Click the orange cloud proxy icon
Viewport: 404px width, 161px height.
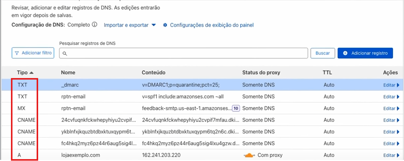tap(249, 155)
